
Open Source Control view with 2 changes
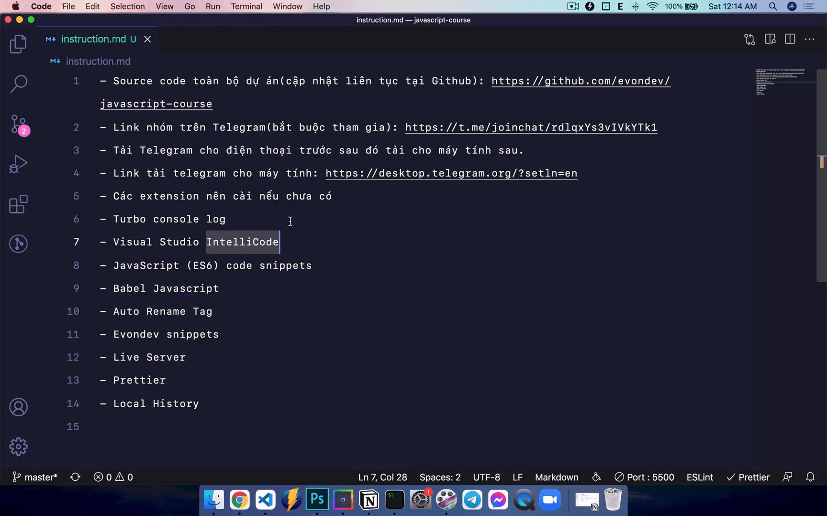click(18, 125)
